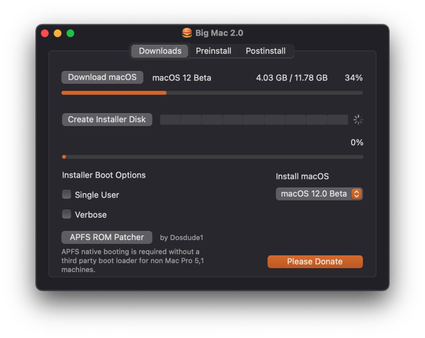Click the 'by Dosdude1' credit text
The height and width of the screenshot is (338, 425).
181,238
